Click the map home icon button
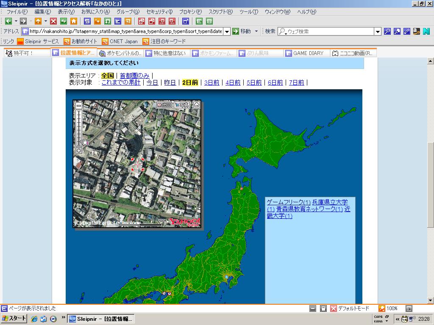The width and height of the screenshot is (434, 325). (x=197, y=105)
